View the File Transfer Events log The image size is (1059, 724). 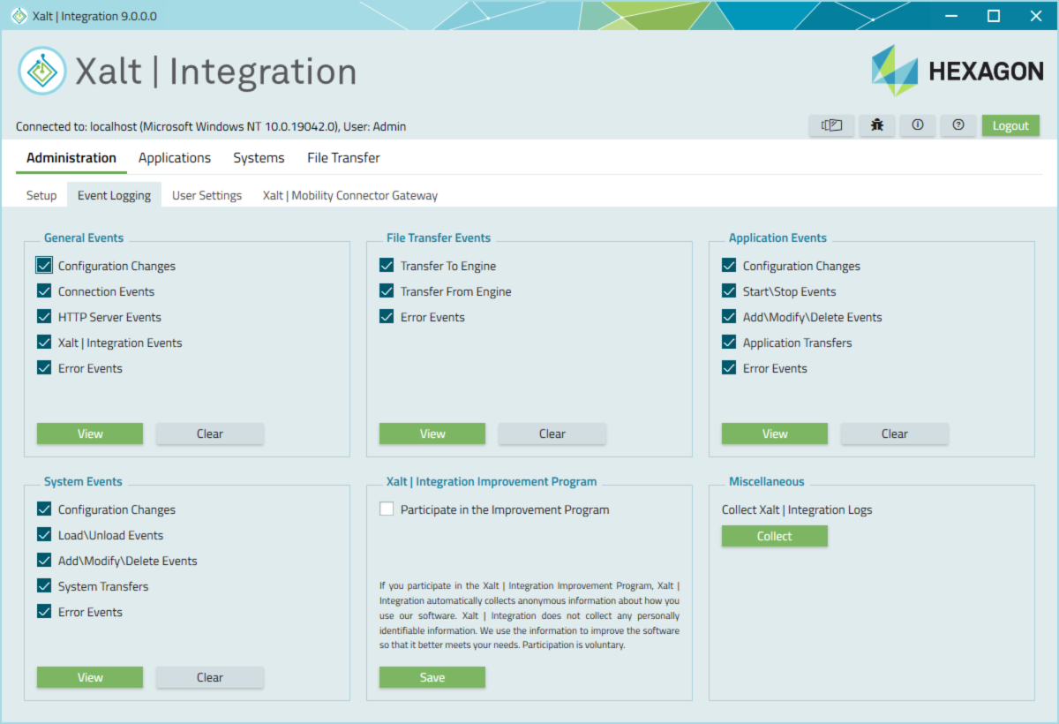[432, 434]
